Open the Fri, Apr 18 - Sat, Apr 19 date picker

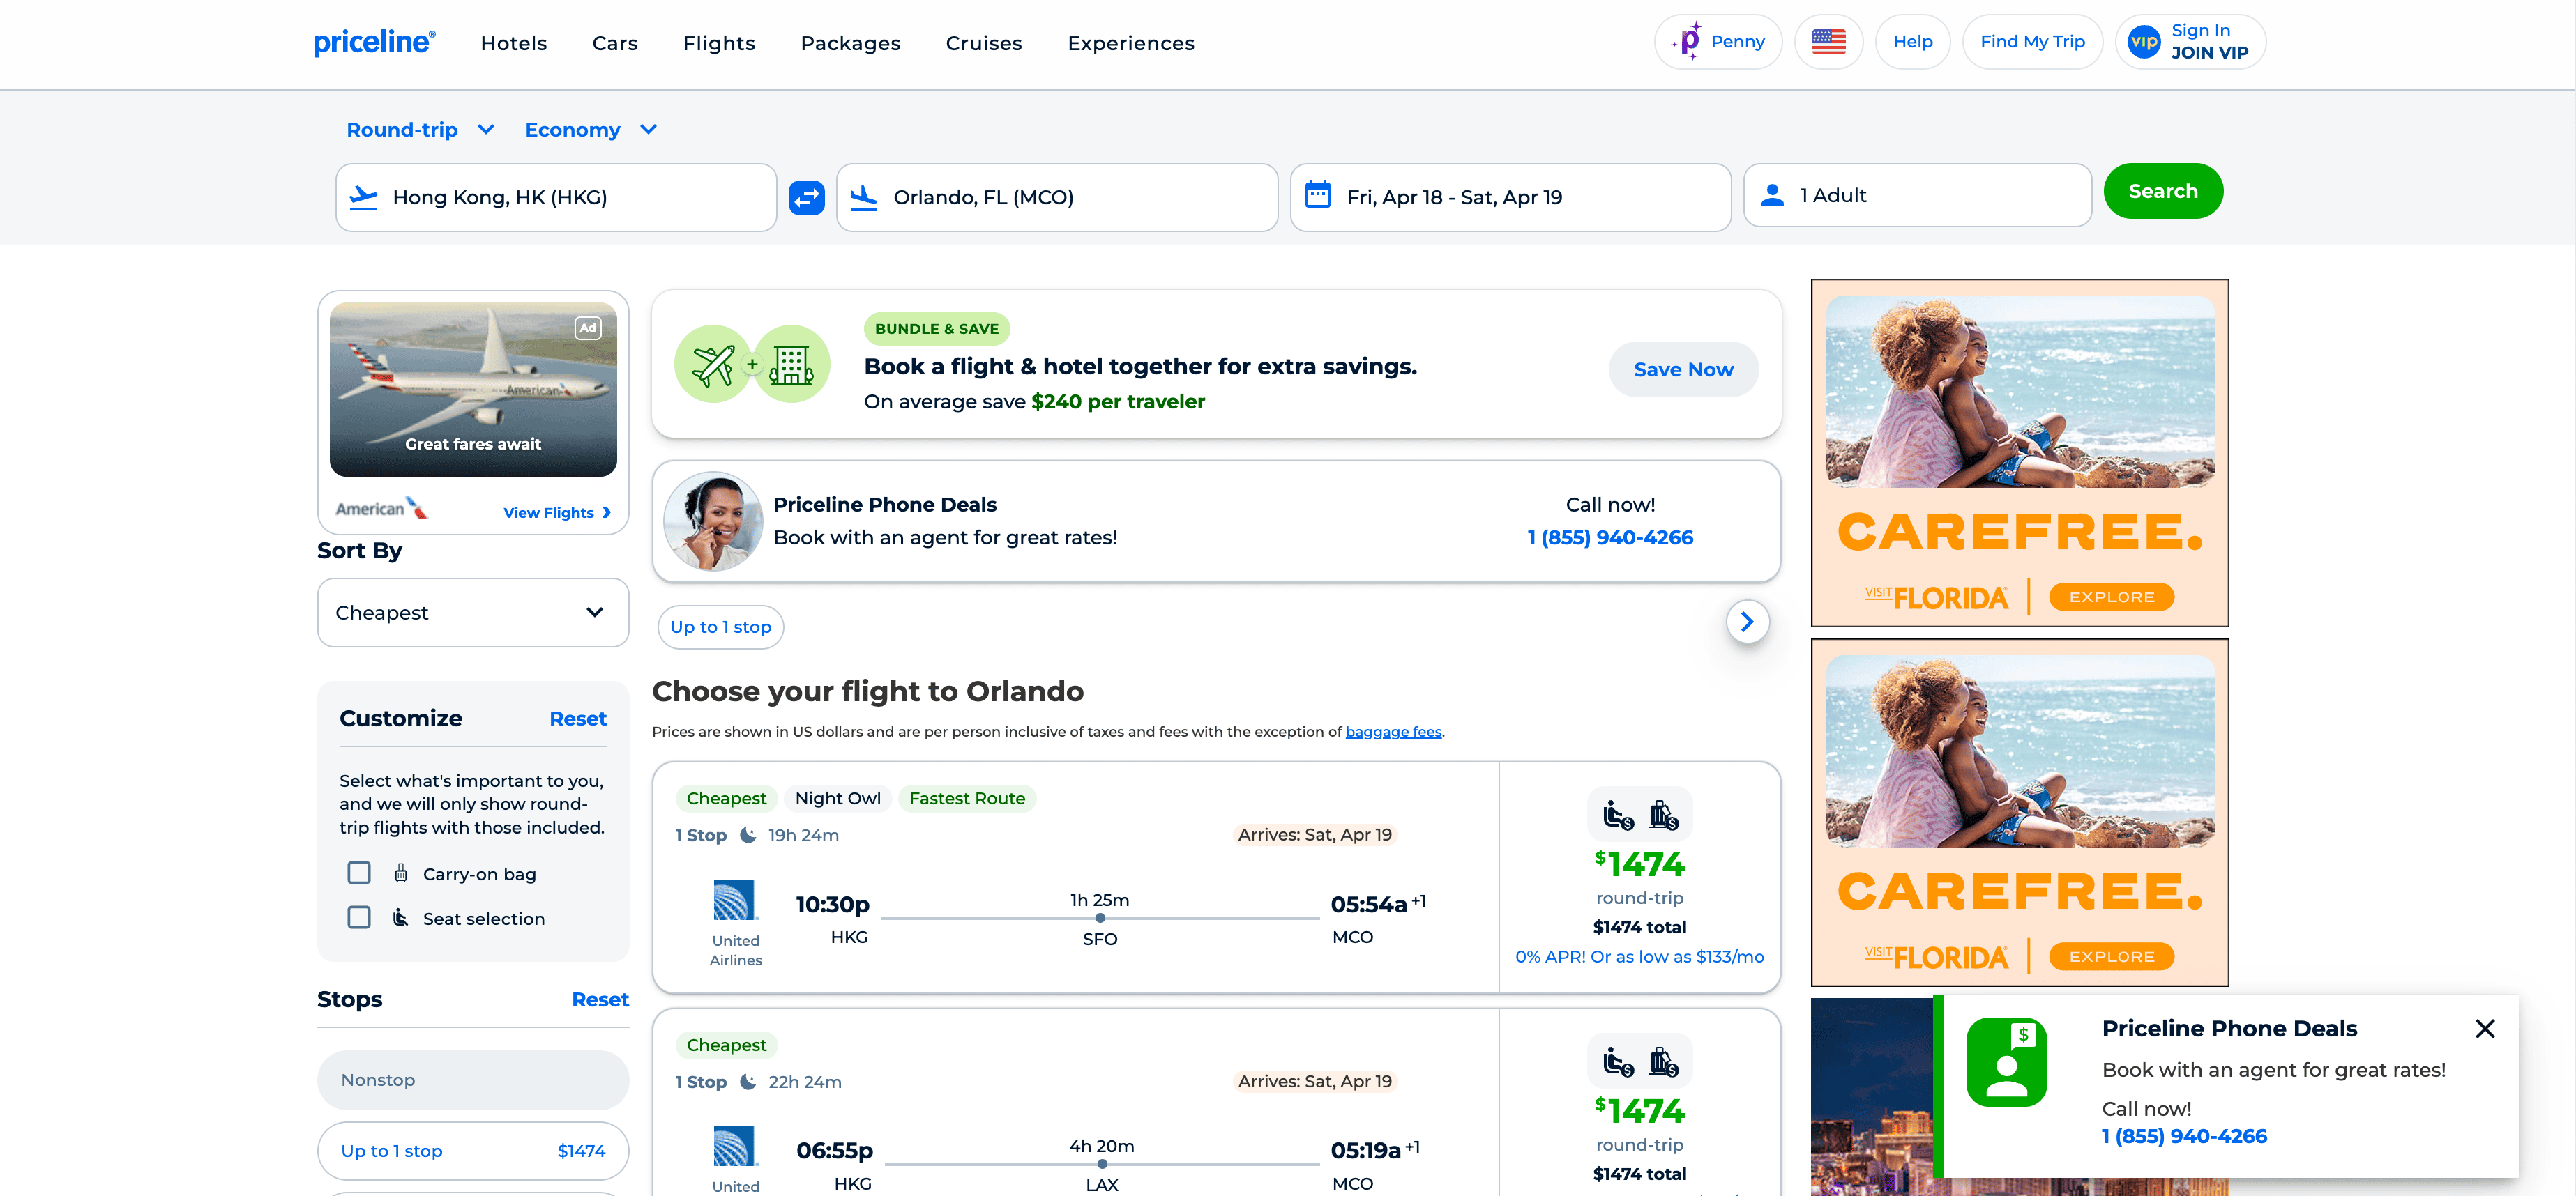pos(1510,197)
